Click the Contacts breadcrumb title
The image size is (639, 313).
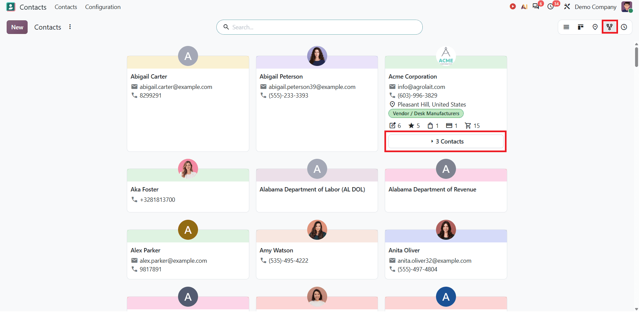(48, 27)
